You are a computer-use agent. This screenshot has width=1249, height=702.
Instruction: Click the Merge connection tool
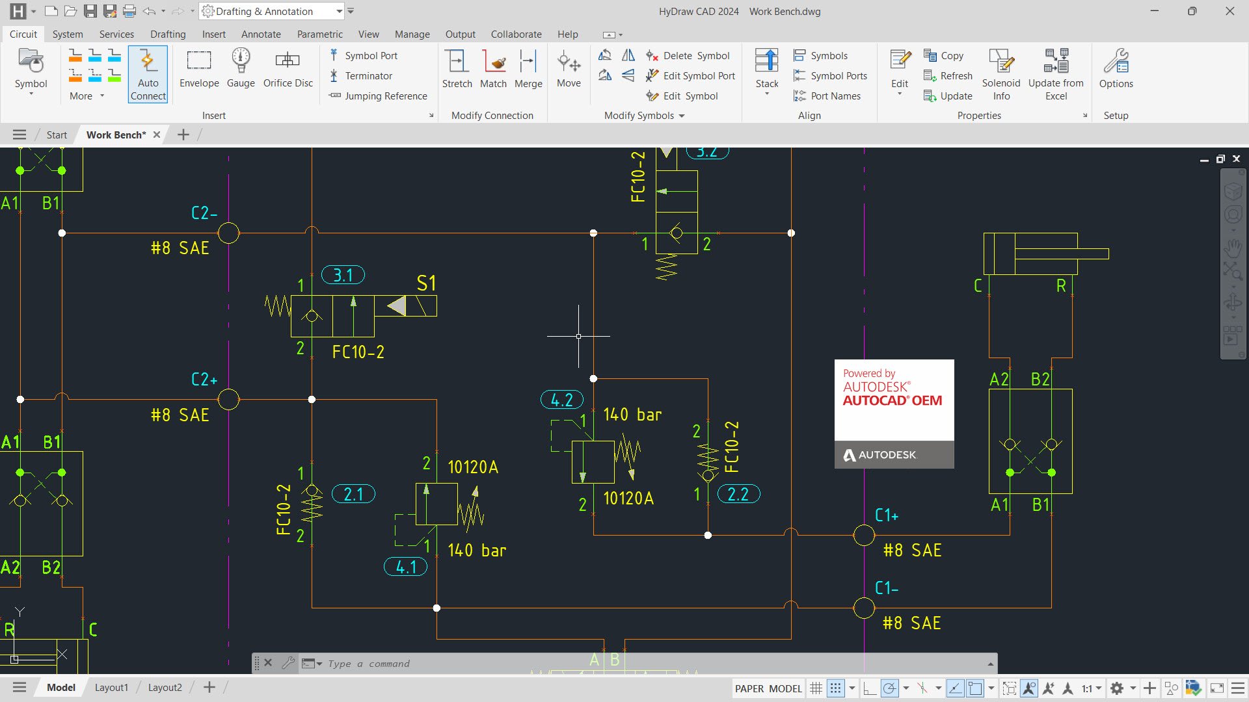pos(528,69)
